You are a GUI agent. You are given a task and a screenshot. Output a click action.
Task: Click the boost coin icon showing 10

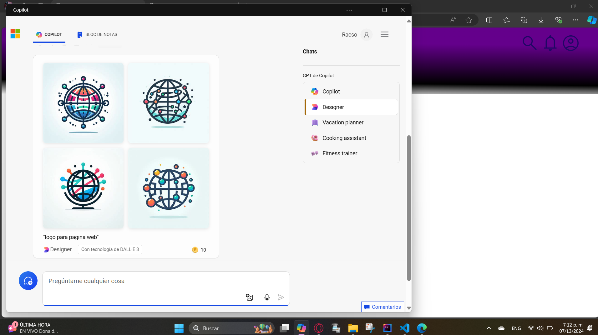coord(195,250)
